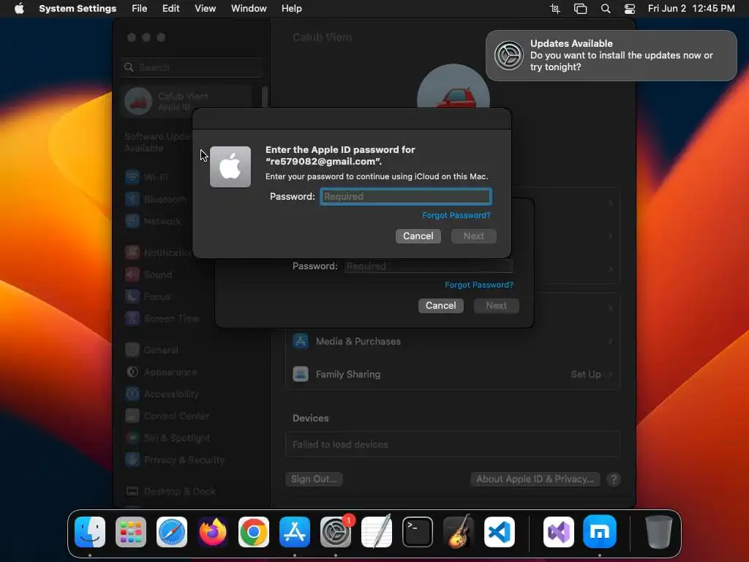
Task: Open Desktop & Dock settings in sidebar
Action: click(x=170, y=491)
